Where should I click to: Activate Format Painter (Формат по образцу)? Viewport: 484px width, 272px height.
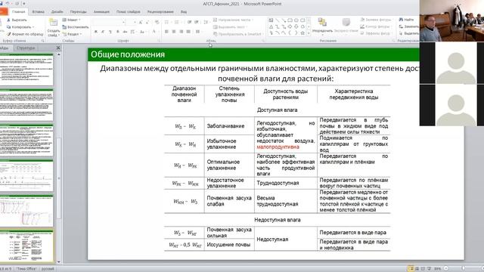coord(25,34)
